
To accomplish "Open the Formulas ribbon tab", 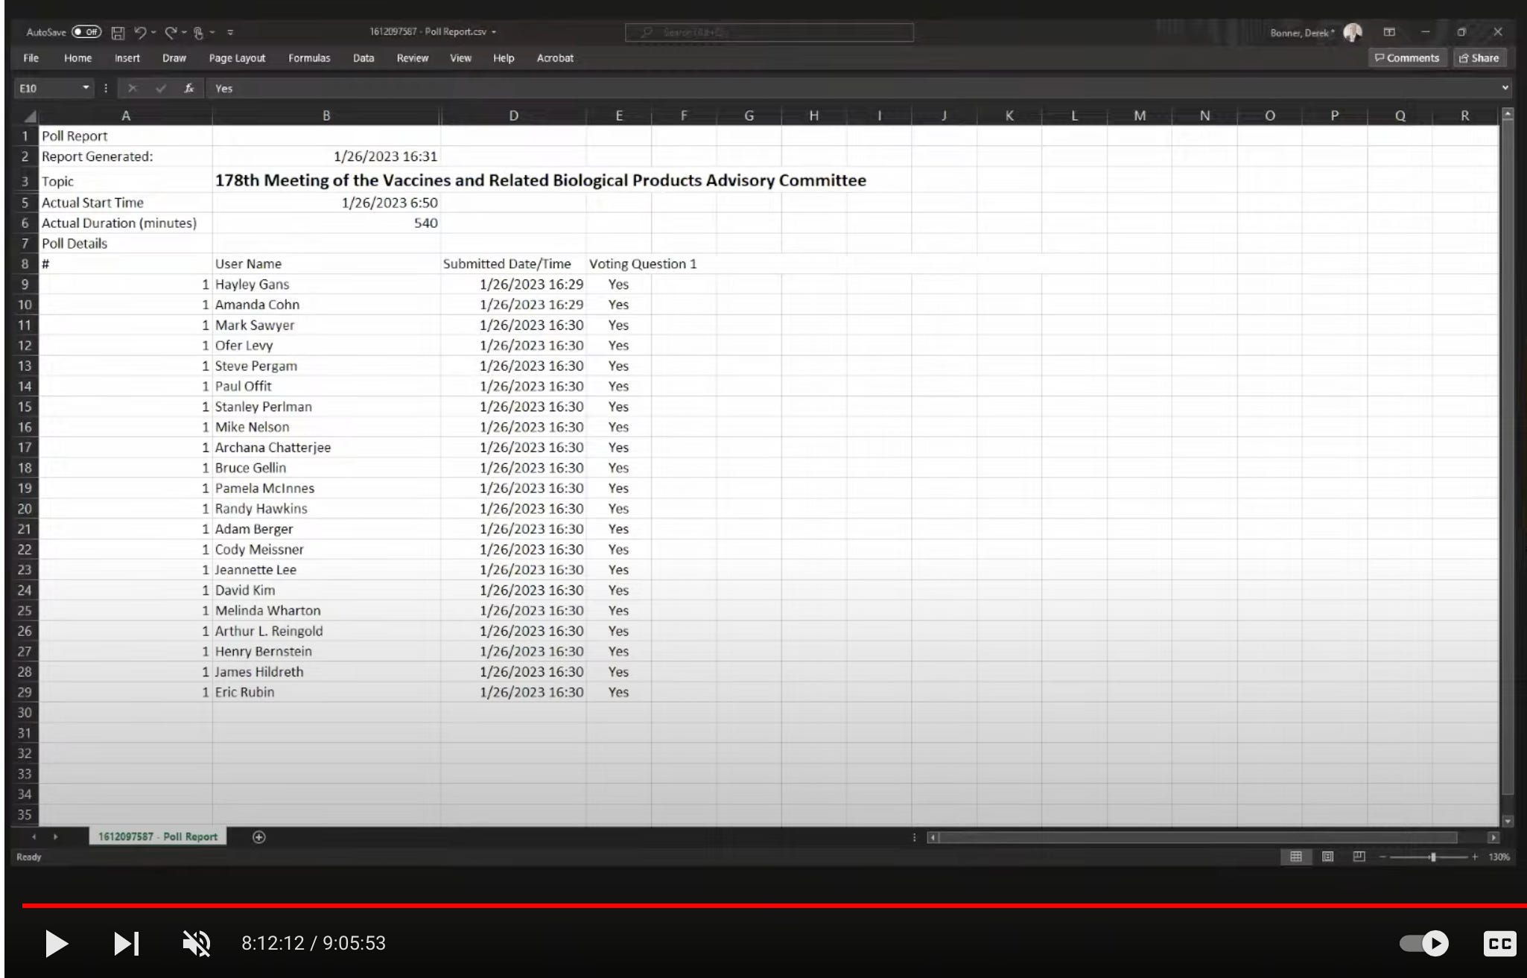I will 309,58.
